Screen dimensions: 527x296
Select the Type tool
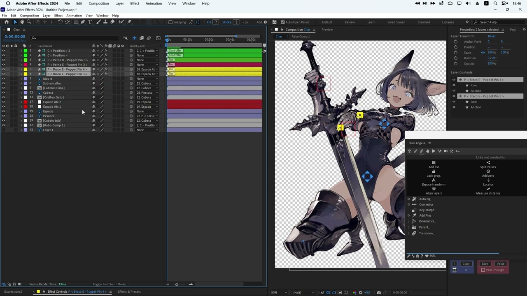[90, 22]
